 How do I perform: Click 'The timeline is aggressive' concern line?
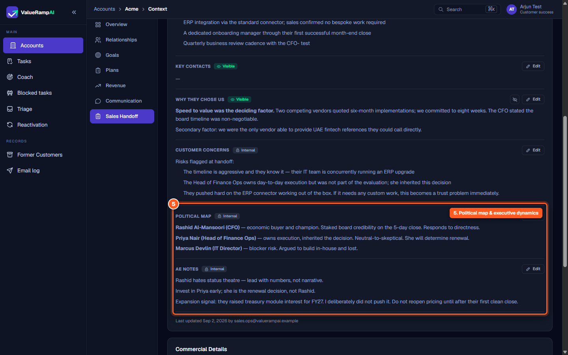(299, 172)
